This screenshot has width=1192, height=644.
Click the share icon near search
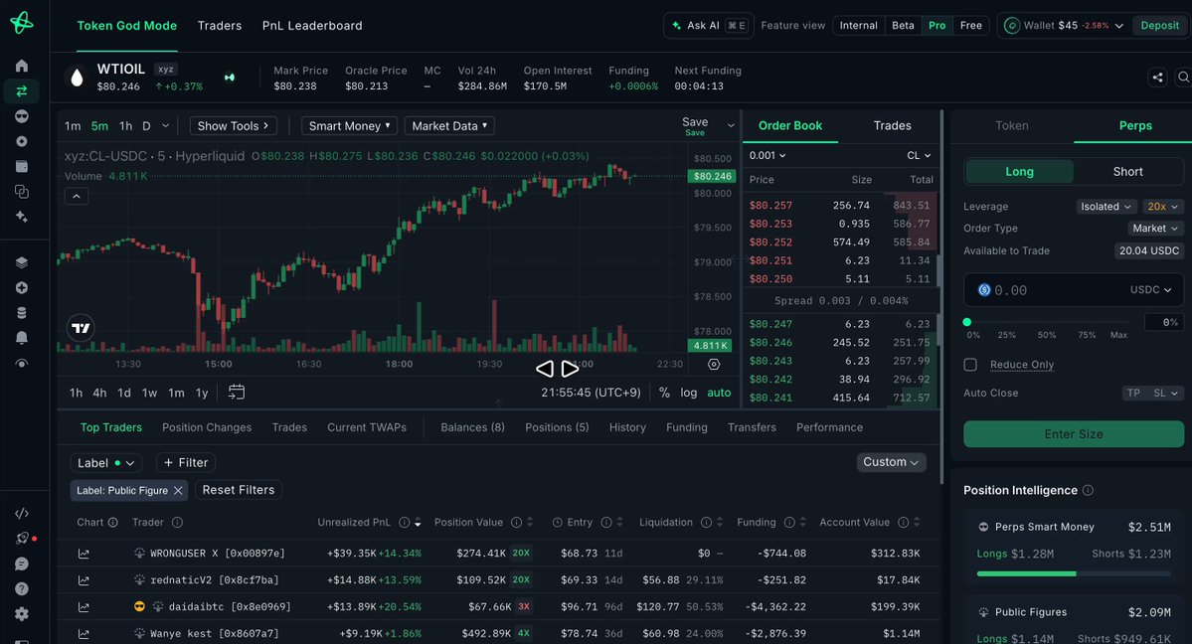pos(1157,77)
